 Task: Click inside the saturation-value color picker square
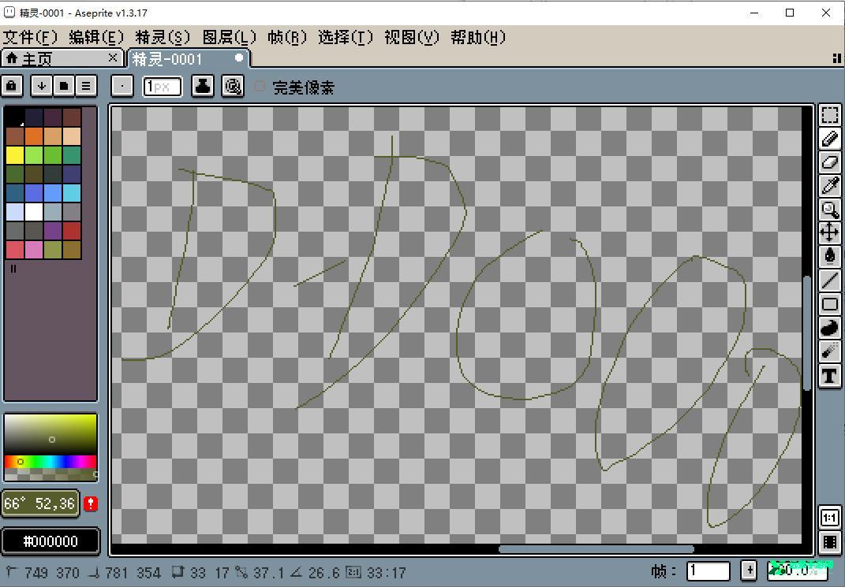click(x=50, y=435)
